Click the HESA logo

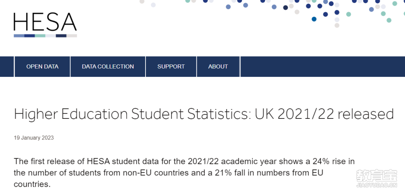[45, 25]
